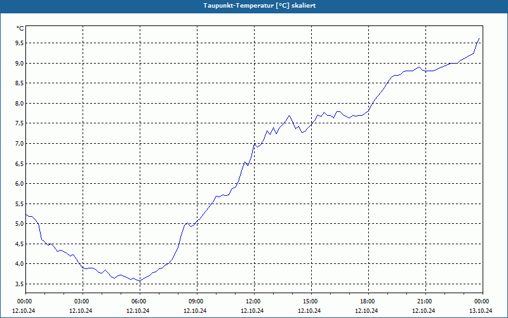508x318 pixels.
Task: Click the 12:00 time axis label
Action: 253,301
